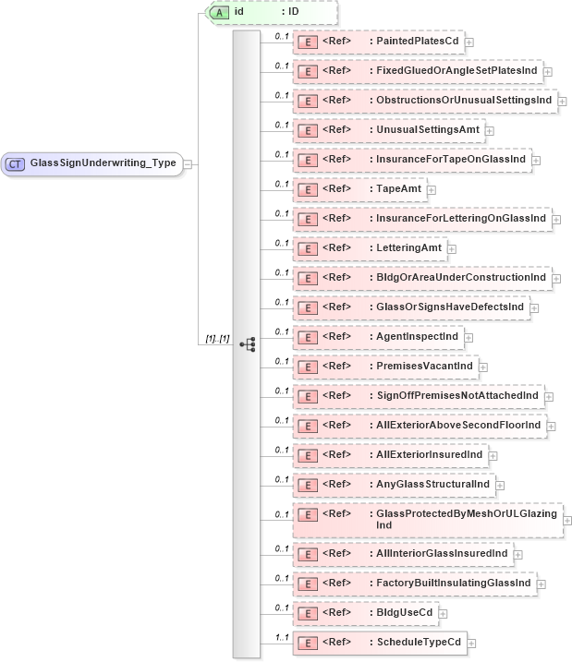This screenshot has width=572, height=662.
Task: Click the E icon of PaintedPlatesCd
Action: coord(308,42)
